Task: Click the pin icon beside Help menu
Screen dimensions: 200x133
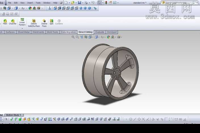Action: pyautogui.click(x=61, y=3)
